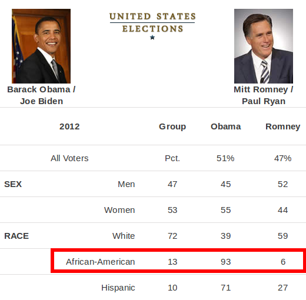
Task: Click the All Voters row label
Action: (x=69, y=158)
